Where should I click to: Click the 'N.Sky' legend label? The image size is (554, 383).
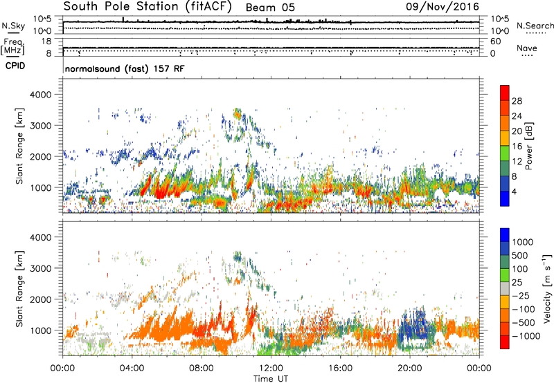pos(13,26)
